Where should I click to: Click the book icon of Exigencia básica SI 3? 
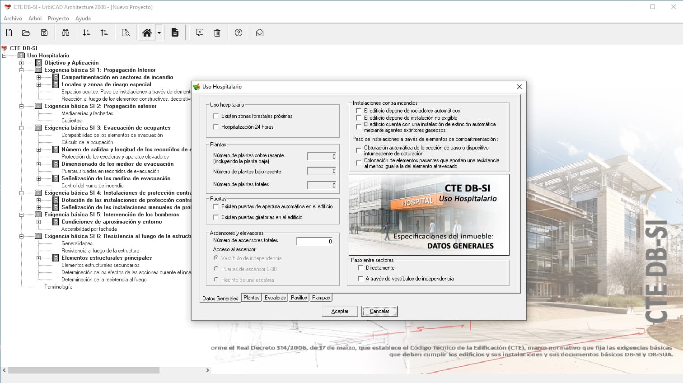[x=38, y=128]
